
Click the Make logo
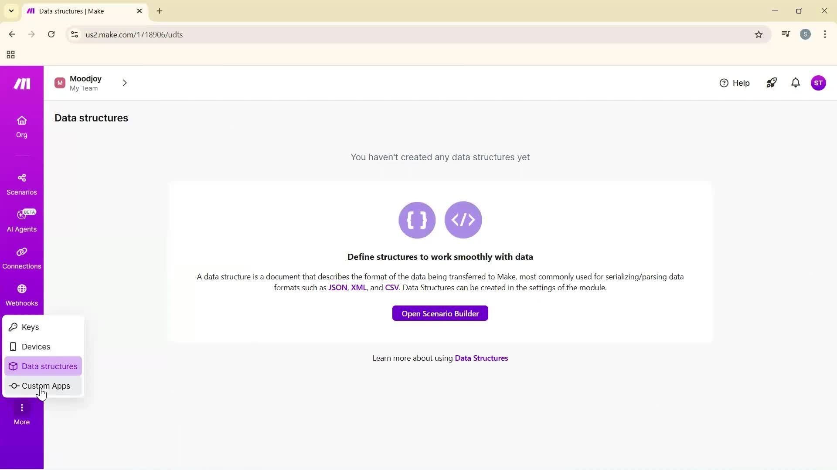(x=21, y=84)
